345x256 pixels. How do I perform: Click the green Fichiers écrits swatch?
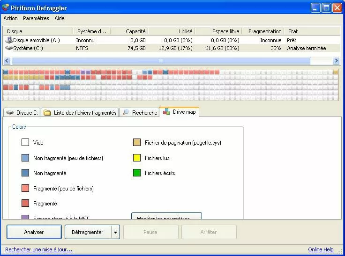tap(137, 173)
